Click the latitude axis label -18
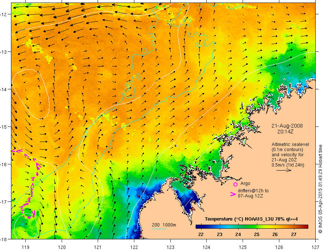Screen dimensions: 323x250 [x=4, y=239]
